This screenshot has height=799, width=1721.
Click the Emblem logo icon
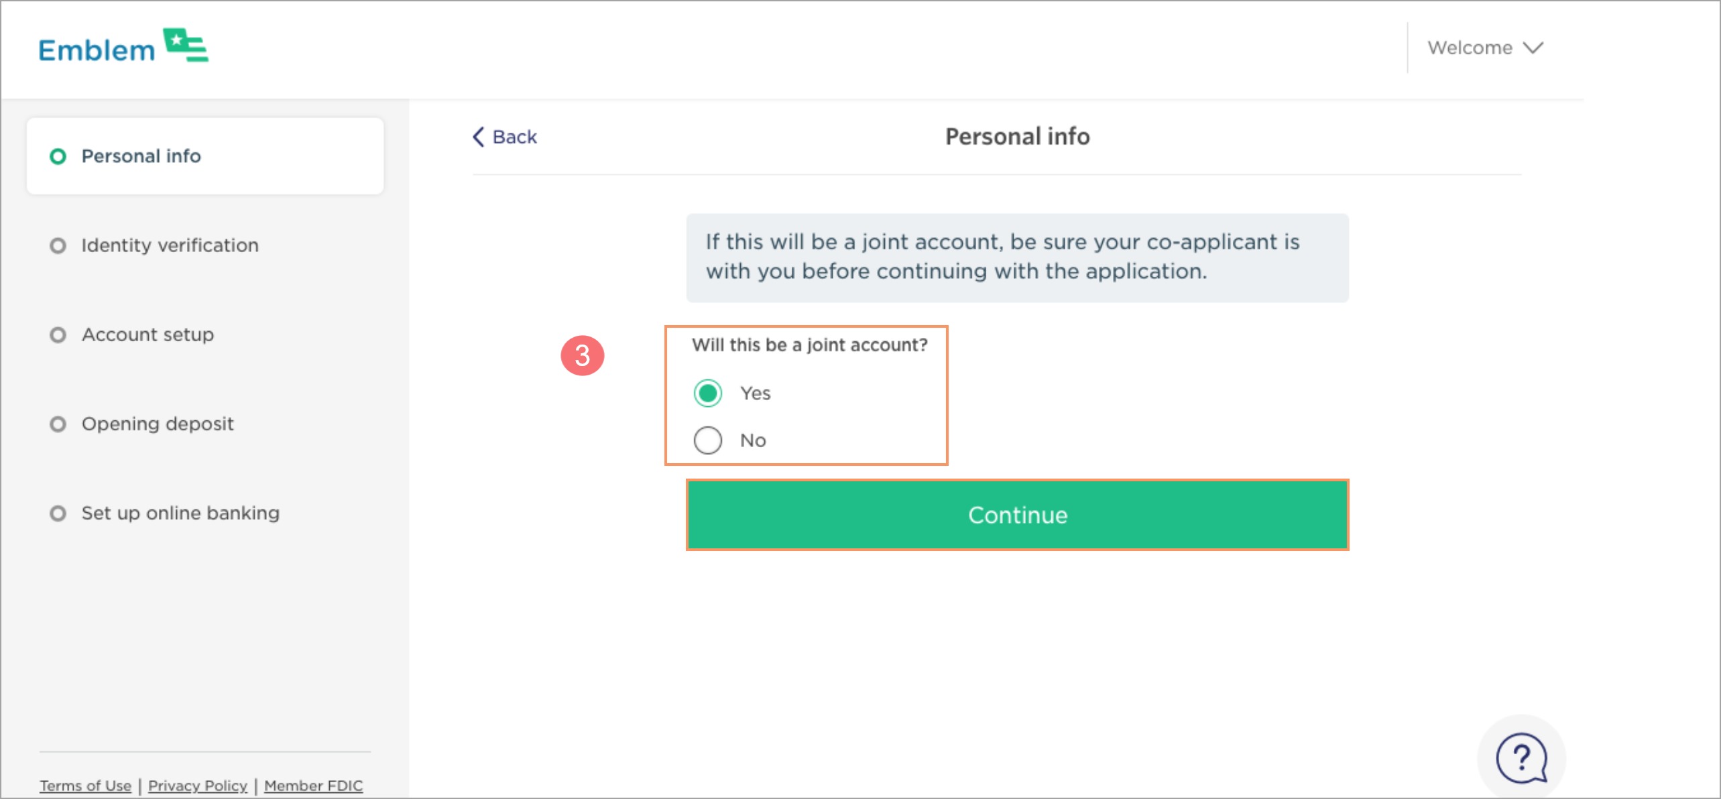(186, 45)
